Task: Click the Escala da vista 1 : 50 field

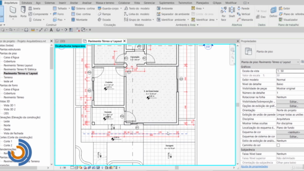Action: [290, 71]
